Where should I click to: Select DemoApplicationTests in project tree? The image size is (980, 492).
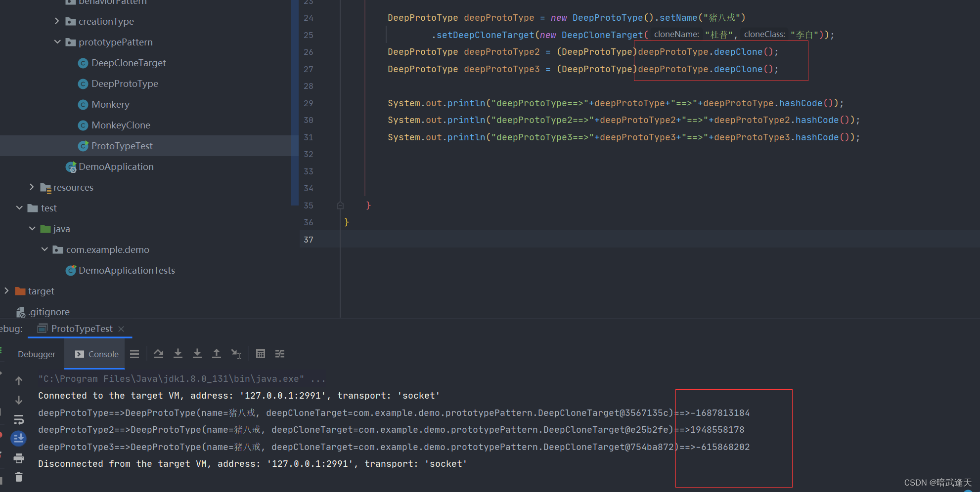click(x=127, y=270)
